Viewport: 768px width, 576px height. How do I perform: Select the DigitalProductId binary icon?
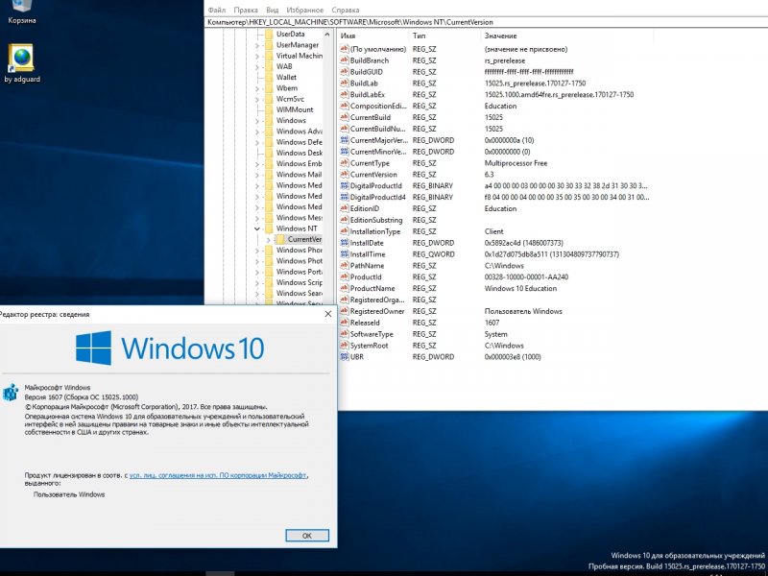[344, 185]
